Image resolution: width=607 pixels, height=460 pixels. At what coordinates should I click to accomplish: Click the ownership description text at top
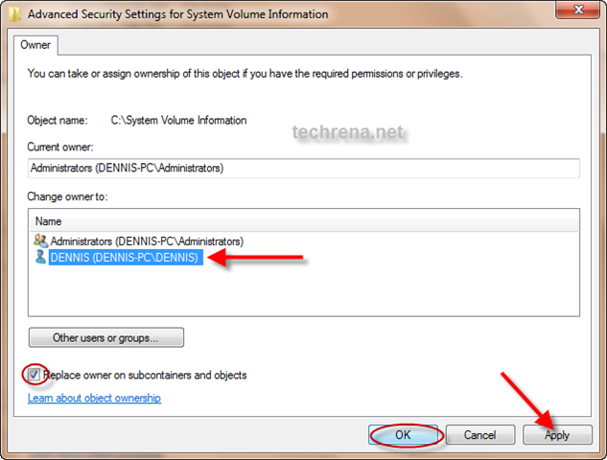pos(245,73)
